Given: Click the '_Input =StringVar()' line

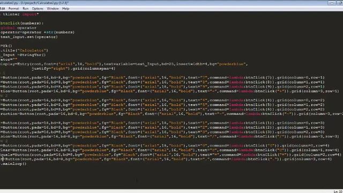Looking at the screenshot, I should [23, 55].
